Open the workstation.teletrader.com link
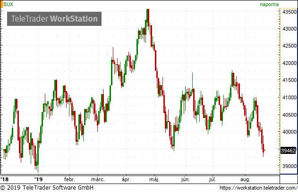The width and height of the screenshot is (298, 192). tap(258, 188)
